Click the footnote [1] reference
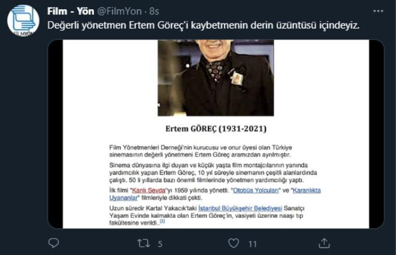396x255 pixels. [162, 221]
